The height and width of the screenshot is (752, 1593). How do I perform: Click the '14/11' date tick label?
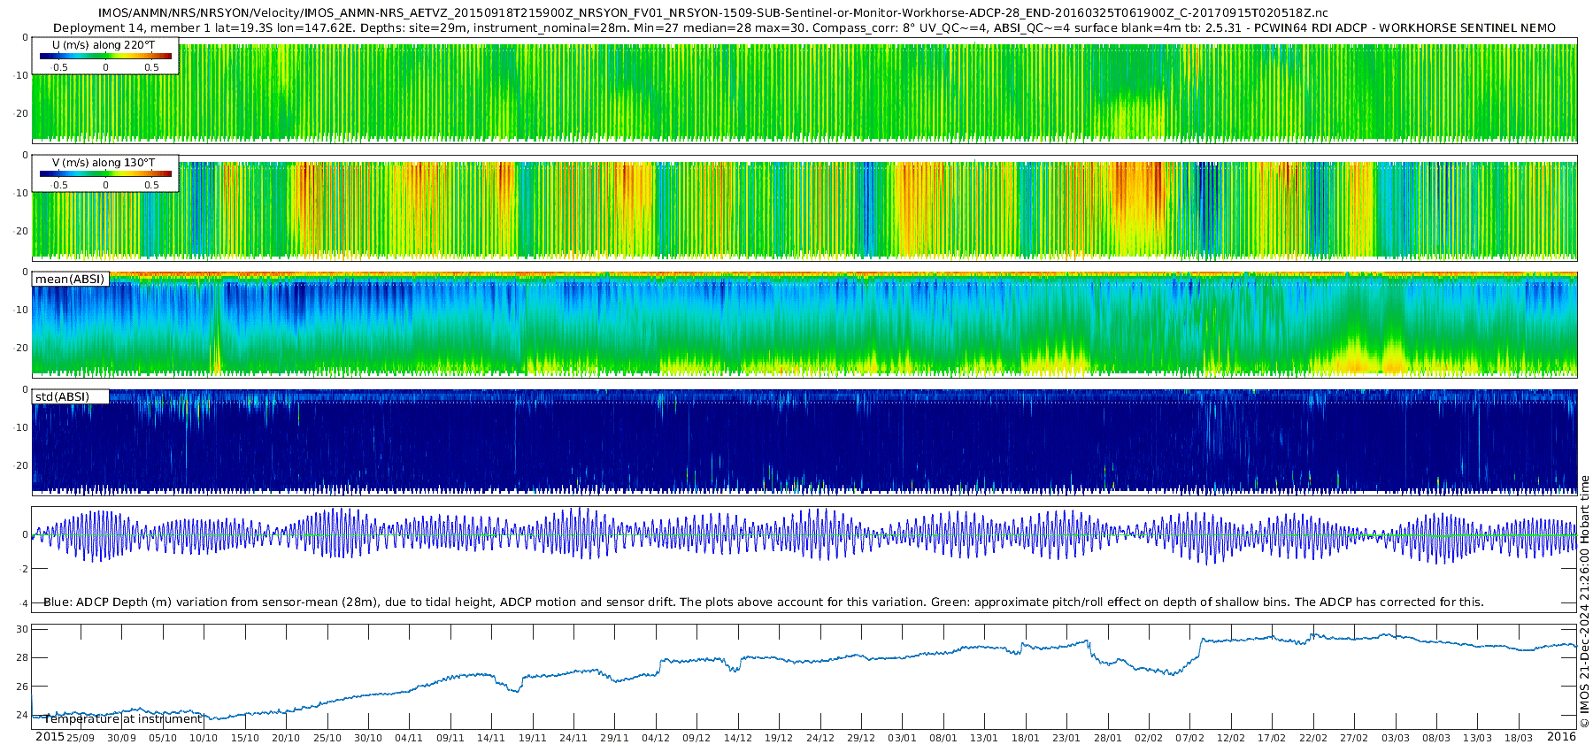pyautogui.click(x=491, y=738)
